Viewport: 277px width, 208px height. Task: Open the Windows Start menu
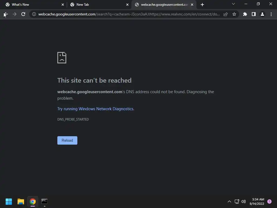(x=9, y=201)
